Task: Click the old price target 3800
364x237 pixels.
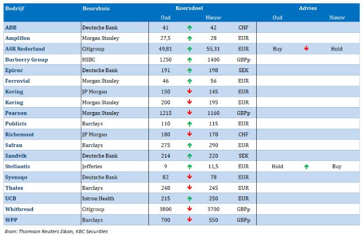Action: 166,209
